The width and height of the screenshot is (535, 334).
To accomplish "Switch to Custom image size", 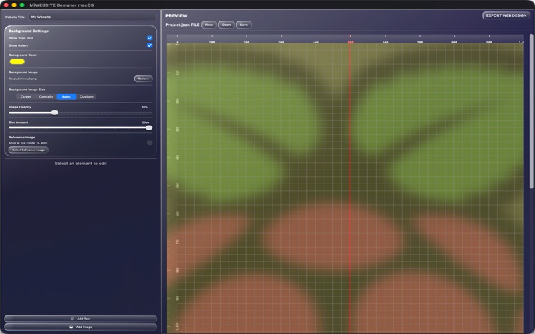I will click(86, 96).
